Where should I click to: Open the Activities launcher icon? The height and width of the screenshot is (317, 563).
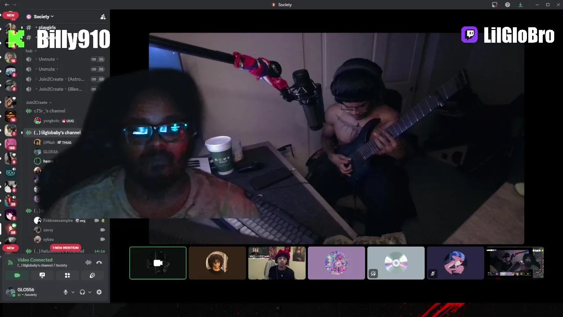[x=67, y=275]
